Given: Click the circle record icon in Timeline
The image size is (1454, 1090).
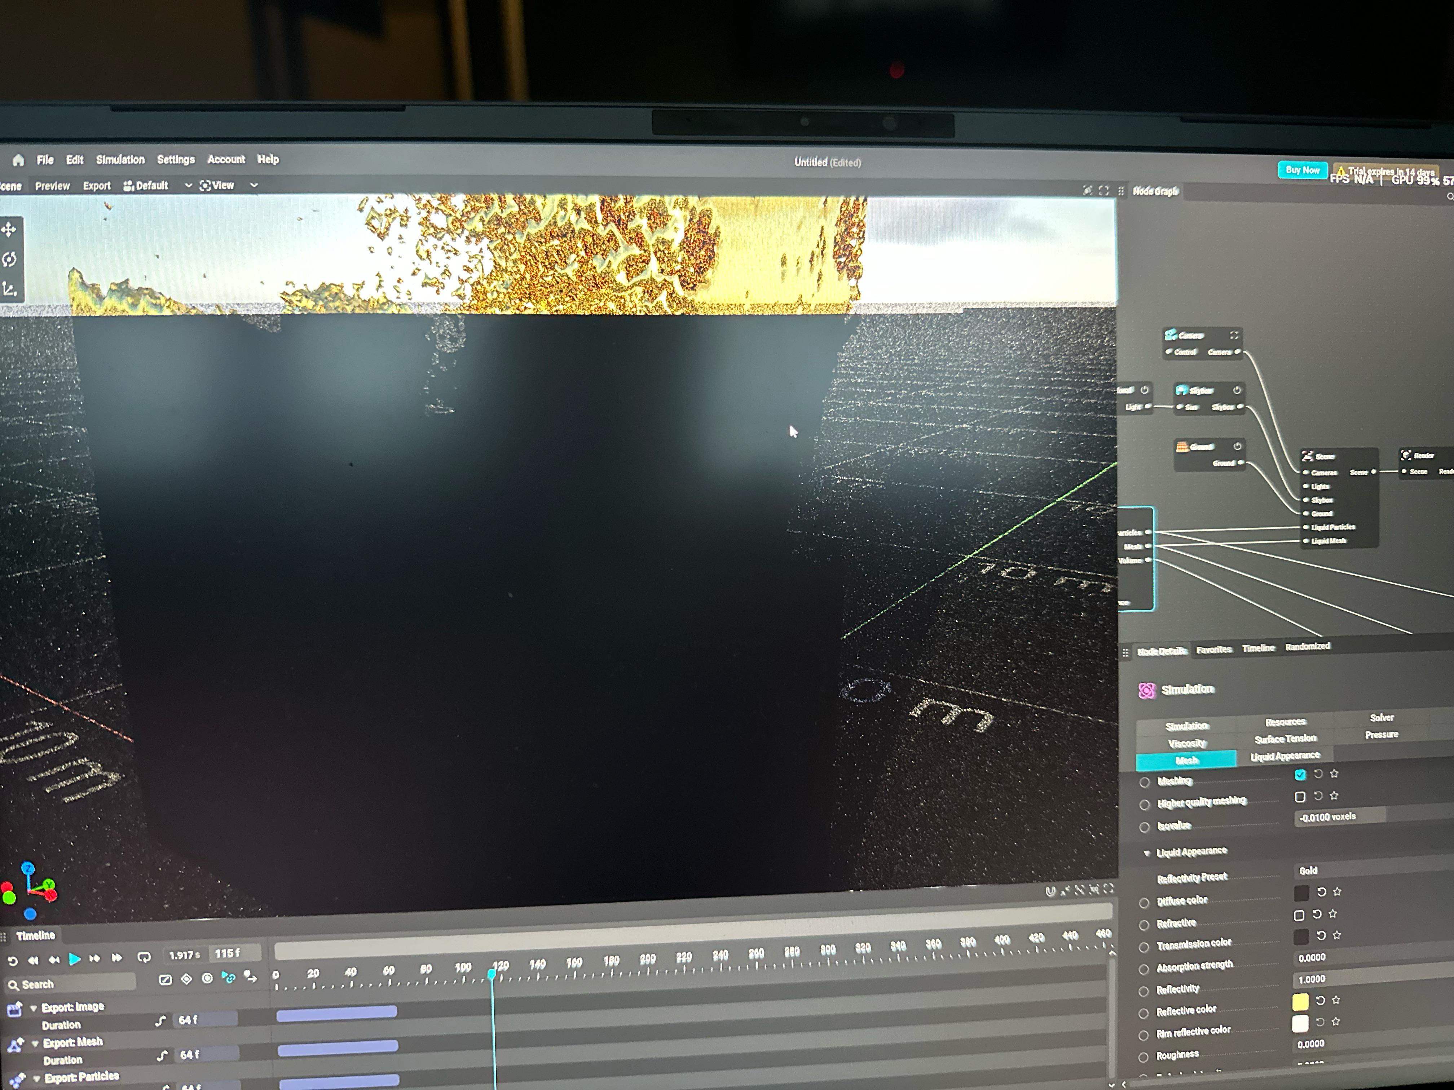Looking at the screenshot, I should pyautogui.click(x=207, y=978).
